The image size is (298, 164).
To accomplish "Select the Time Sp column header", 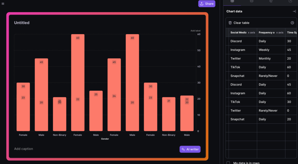I will click(x=292, y=33).
